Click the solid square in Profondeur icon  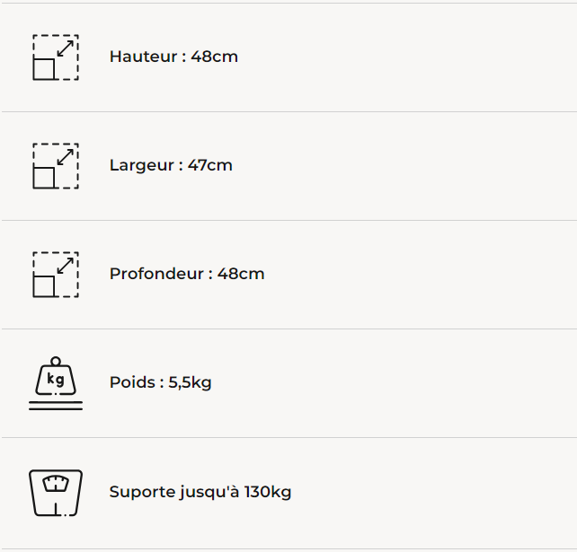tap(44, 286)
